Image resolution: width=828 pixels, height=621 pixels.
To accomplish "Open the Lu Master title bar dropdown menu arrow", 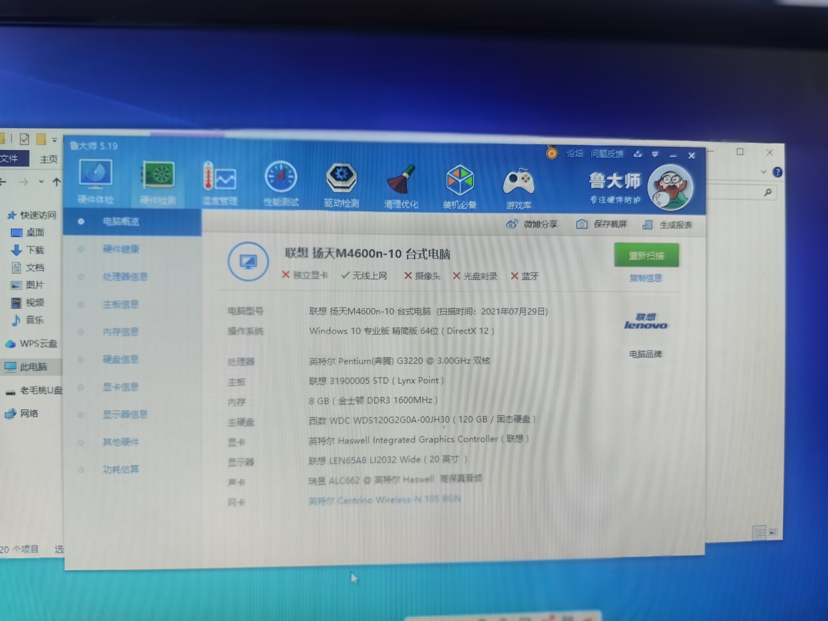I will click(655, 154).
